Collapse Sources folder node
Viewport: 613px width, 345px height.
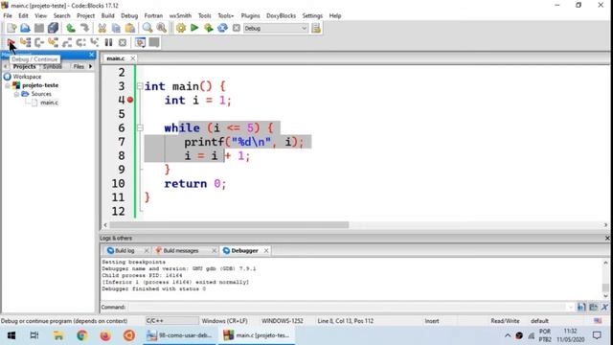[x=16, y=94]
